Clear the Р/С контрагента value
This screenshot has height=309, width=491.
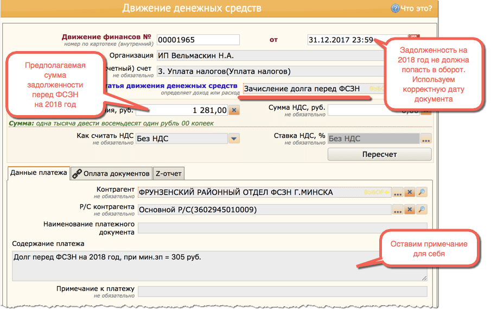pos(410,210)
